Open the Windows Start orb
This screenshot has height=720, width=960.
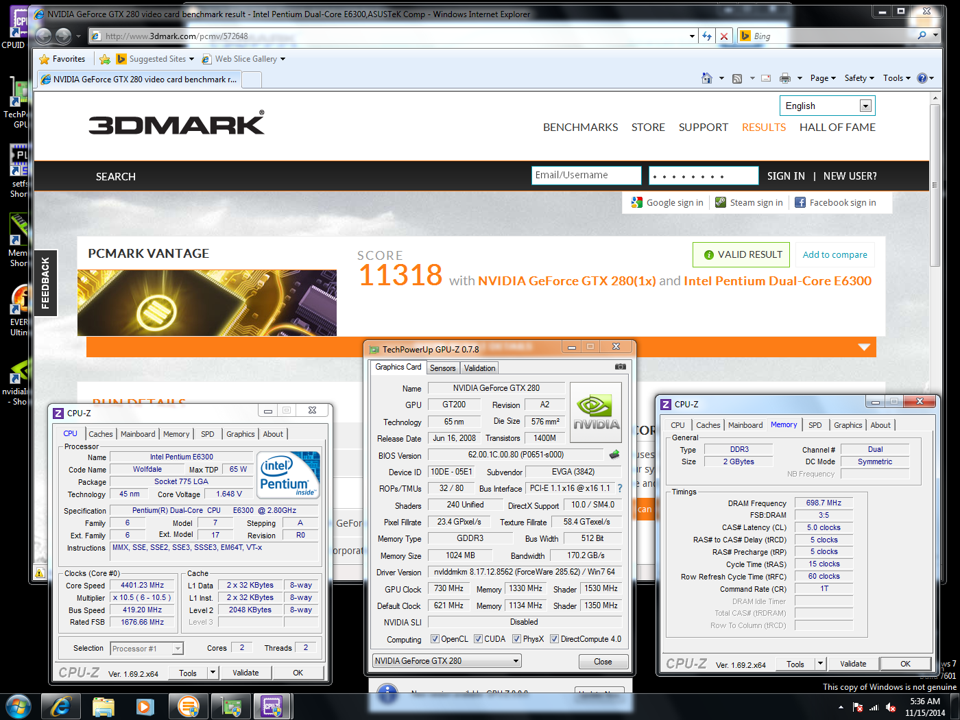pyautogui.click(x=18, y=706)
